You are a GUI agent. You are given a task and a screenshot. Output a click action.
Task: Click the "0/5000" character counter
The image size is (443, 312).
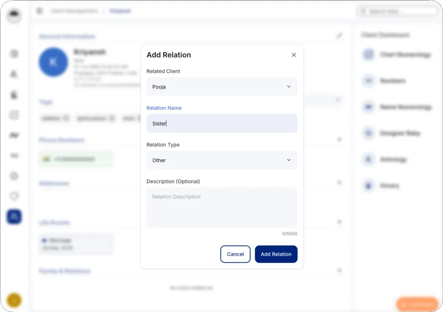coord(290,234)
